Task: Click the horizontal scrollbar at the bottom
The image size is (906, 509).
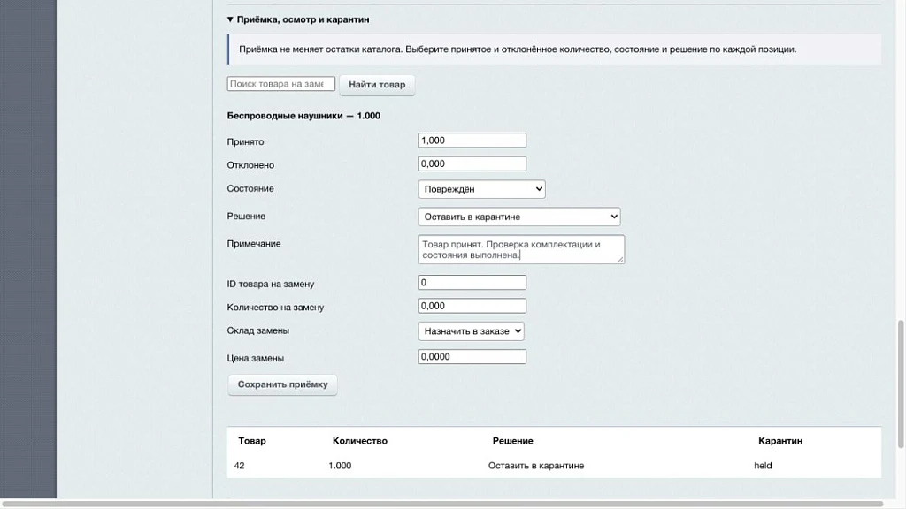Action: pos(442,504)
